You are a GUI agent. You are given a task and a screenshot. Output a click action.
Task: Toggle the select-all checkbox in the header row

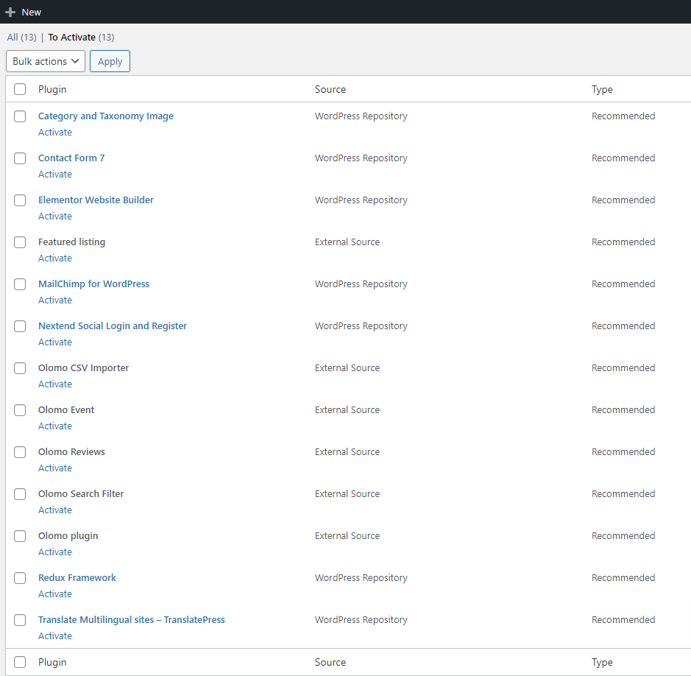20,89
